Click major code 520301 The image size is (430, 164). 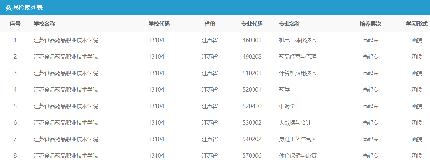(x=252, y=89)
